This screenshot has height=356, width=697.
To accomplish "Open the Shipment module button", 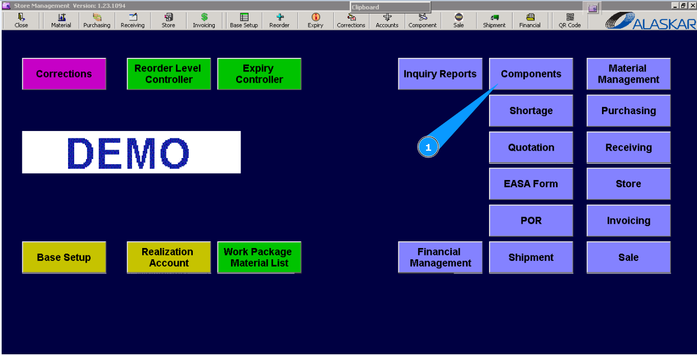I will (531, 257).
